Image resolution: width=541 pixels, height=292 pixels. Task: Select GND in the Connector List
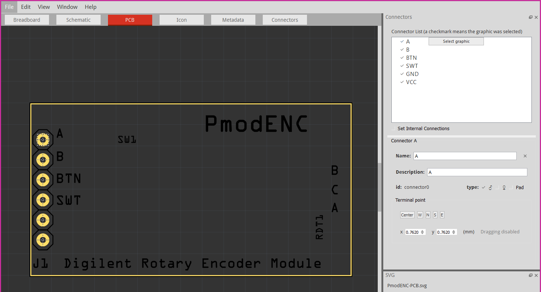click(412, 74)
